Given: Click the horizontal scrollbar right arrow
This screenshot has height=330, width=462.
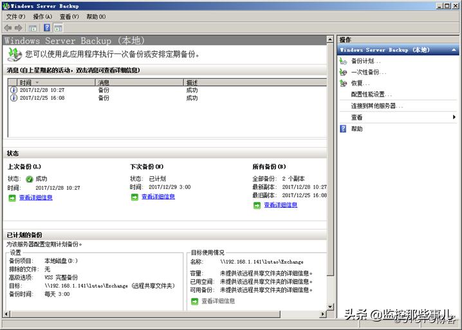Looking at the screenshot, I should [x=323, y=315].
